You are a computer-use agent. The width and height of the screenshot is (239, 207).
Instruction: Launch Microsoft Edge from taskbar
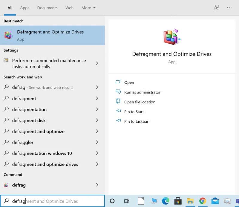[x=166, y=201]
